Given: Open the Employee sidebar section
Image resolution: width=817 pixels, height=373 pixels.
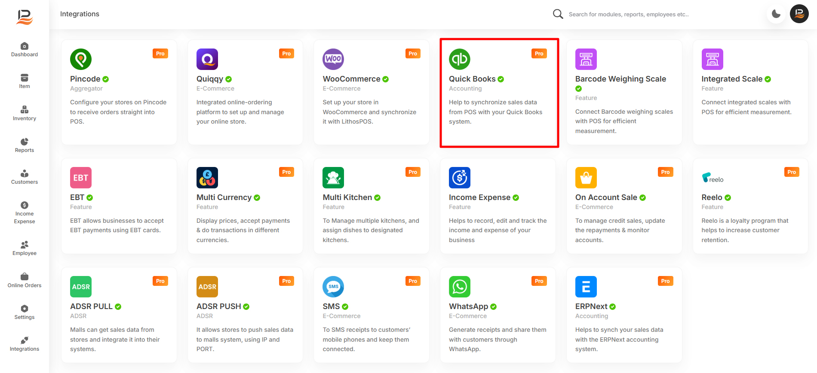Looking at the screenshot, I should point(25,248).
